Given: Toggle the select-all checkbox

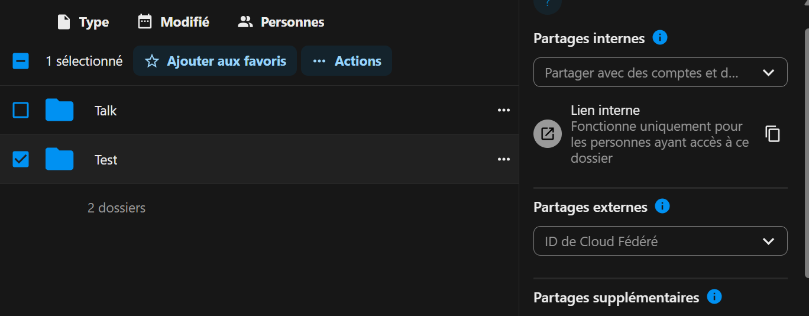Looking at the screenshot, I should pos(21,61).
